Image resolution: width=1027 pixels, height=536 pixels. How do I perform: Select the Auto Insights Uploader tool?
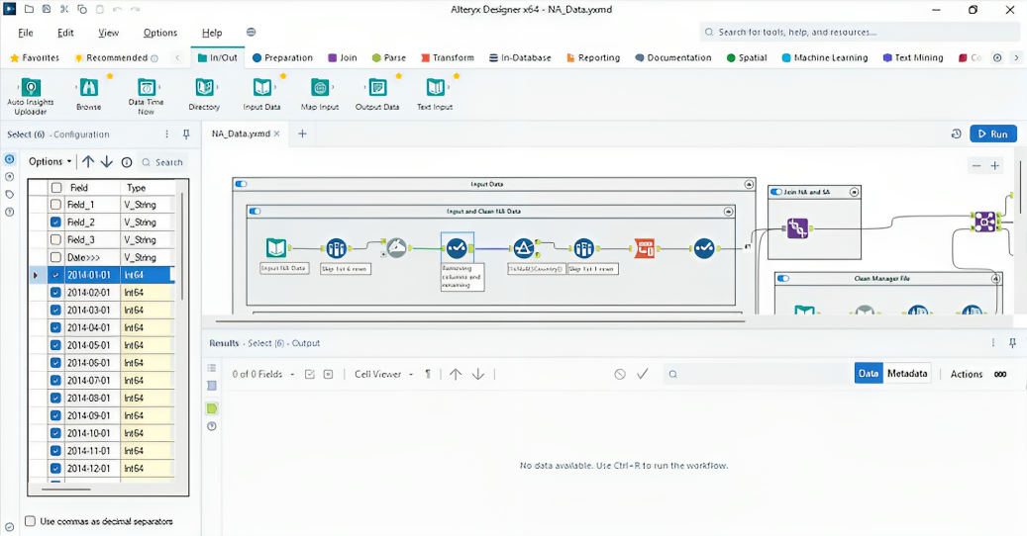click(x=31, y=96)
